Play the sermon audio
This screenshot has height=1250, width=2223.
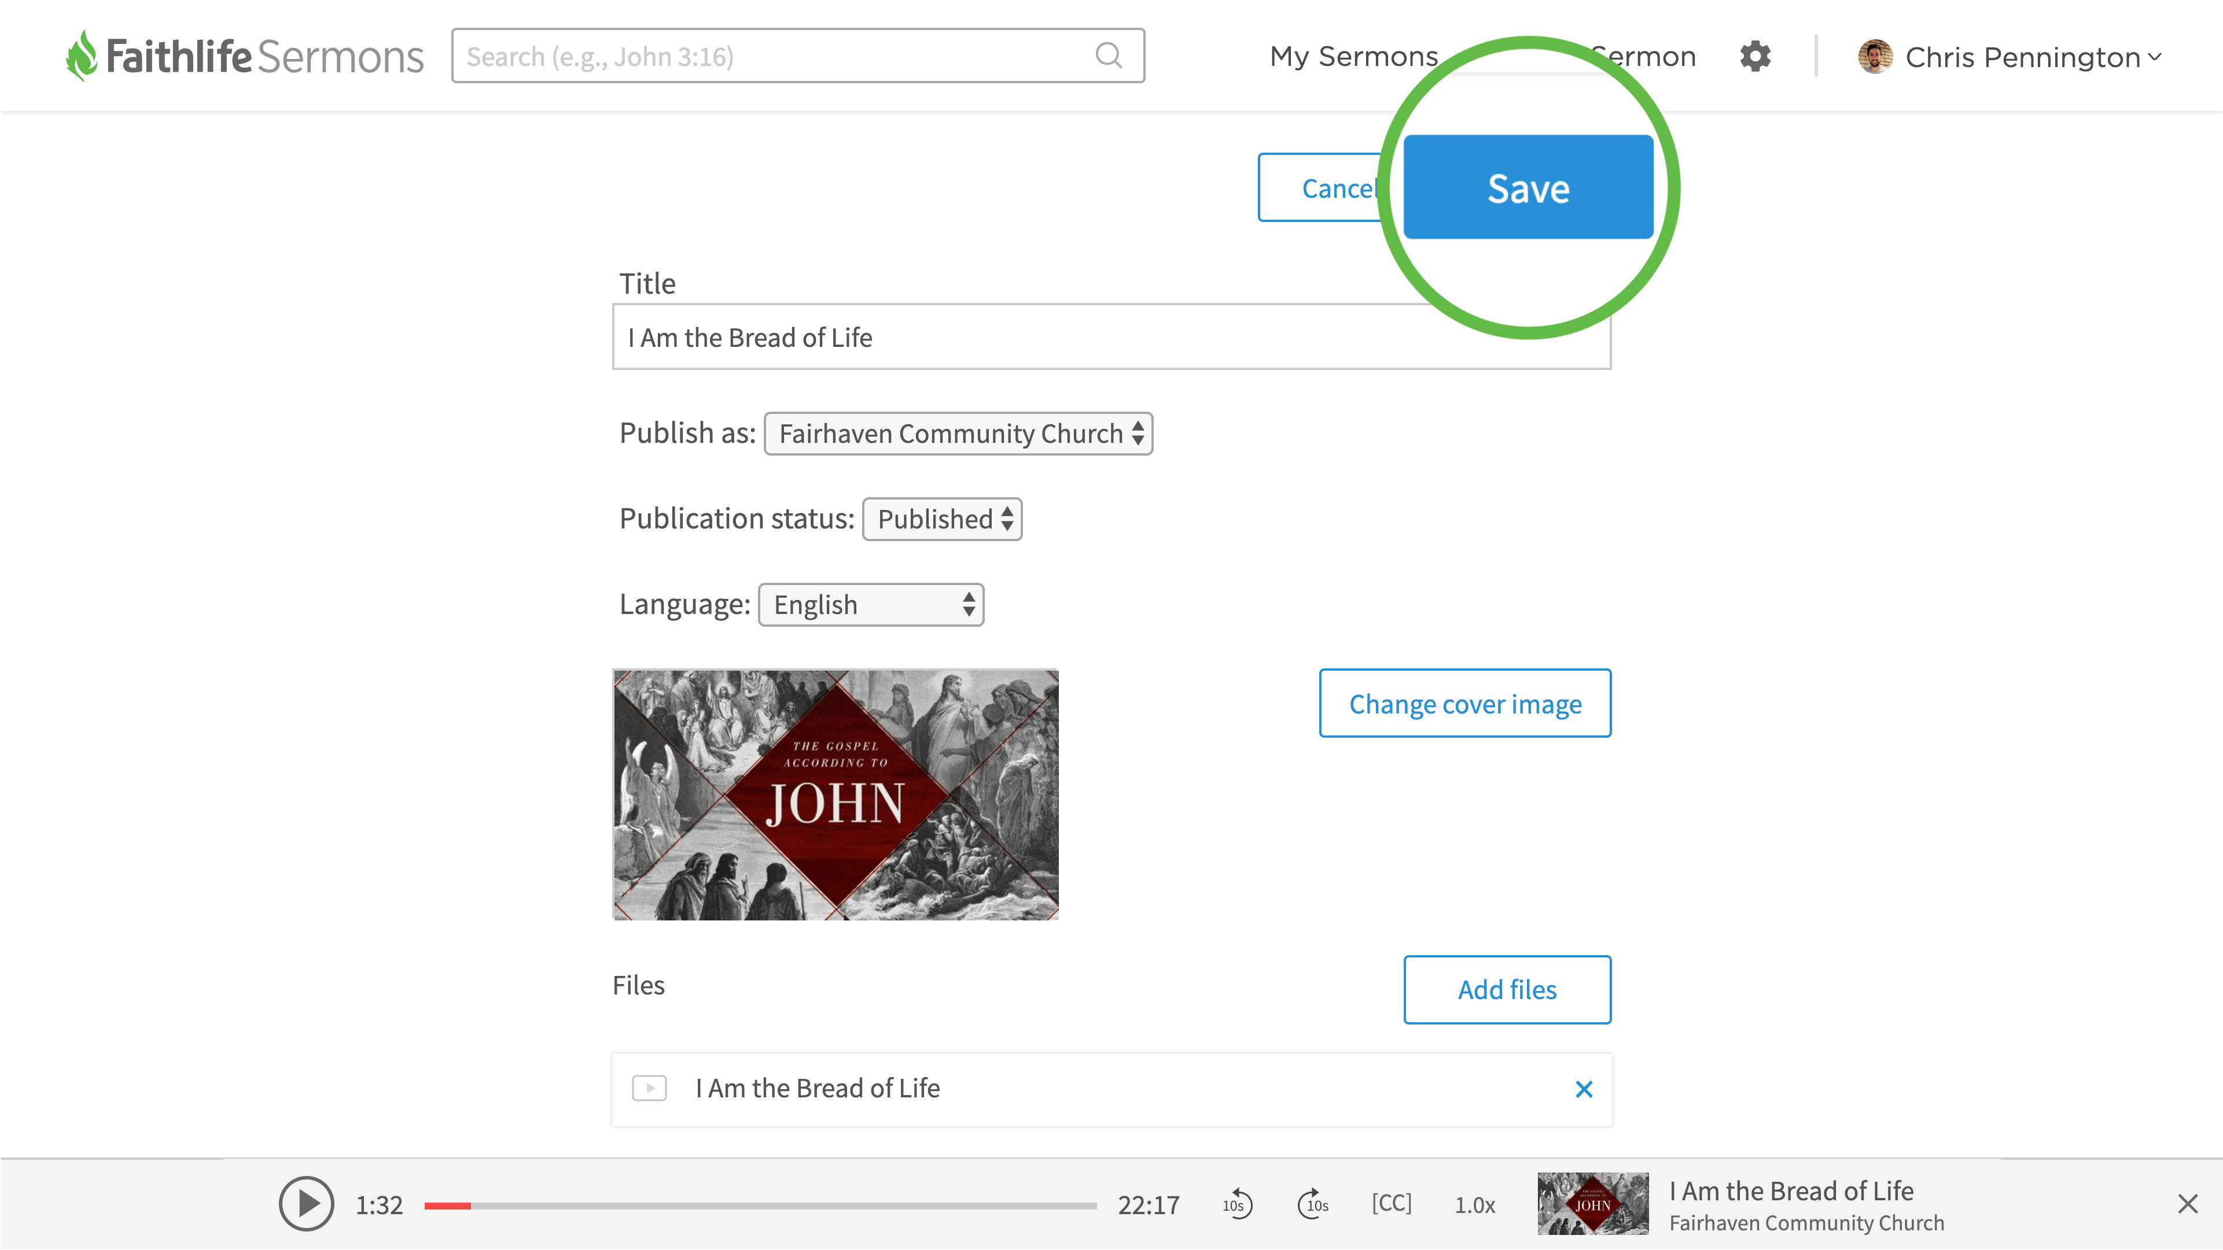tap(306, 1204)
